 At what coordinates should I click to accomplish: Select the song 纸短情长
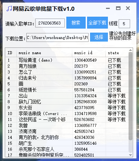[x=27, y=90]
